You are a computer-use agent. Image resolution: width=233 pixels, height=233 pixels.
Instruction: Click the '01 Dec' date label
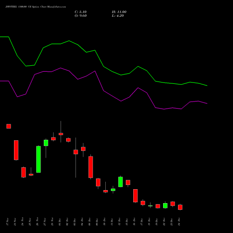pos(60,222)
